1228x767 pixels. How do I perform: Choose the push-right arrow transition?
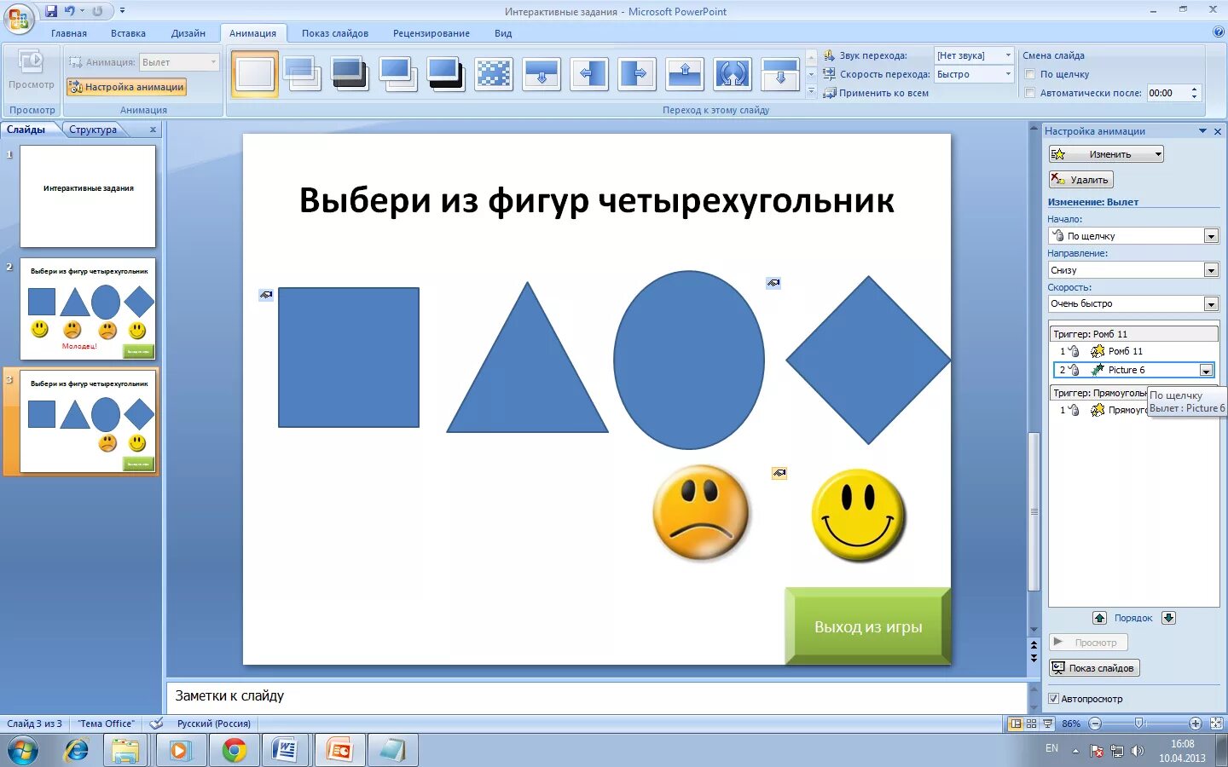(637, 75)
